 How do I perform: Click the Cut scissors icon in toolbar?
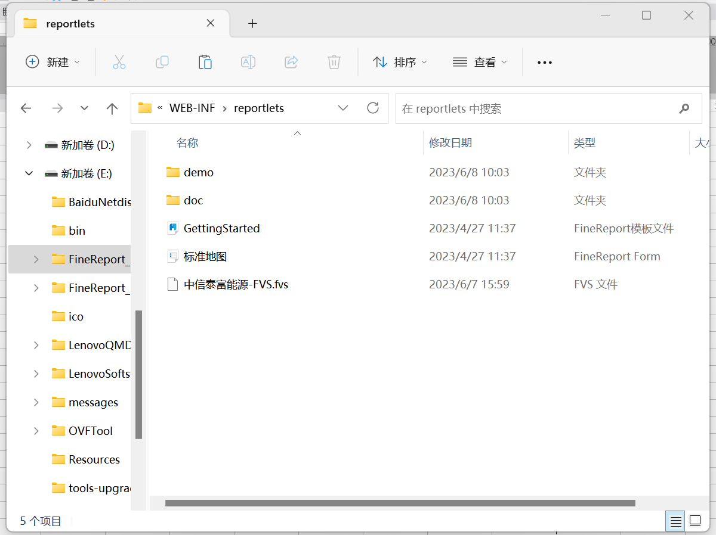tap(119, 62)
